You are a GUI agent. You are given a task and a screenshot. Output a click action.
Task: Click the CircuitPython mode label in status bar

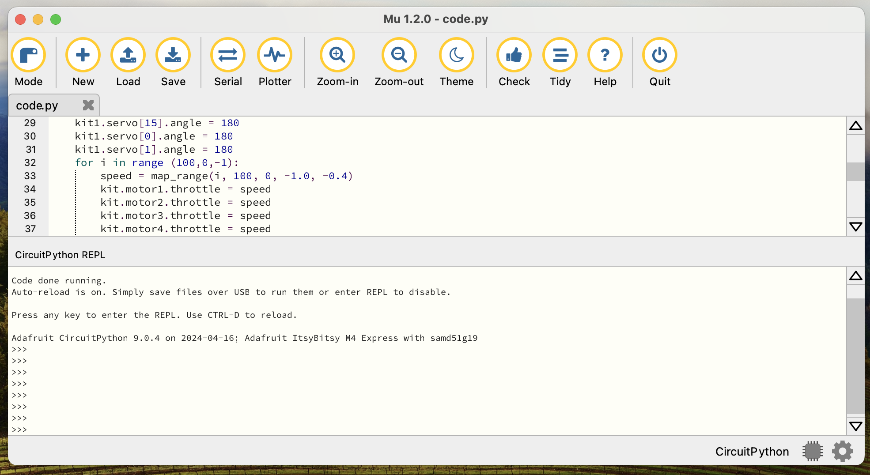point(752,451)
